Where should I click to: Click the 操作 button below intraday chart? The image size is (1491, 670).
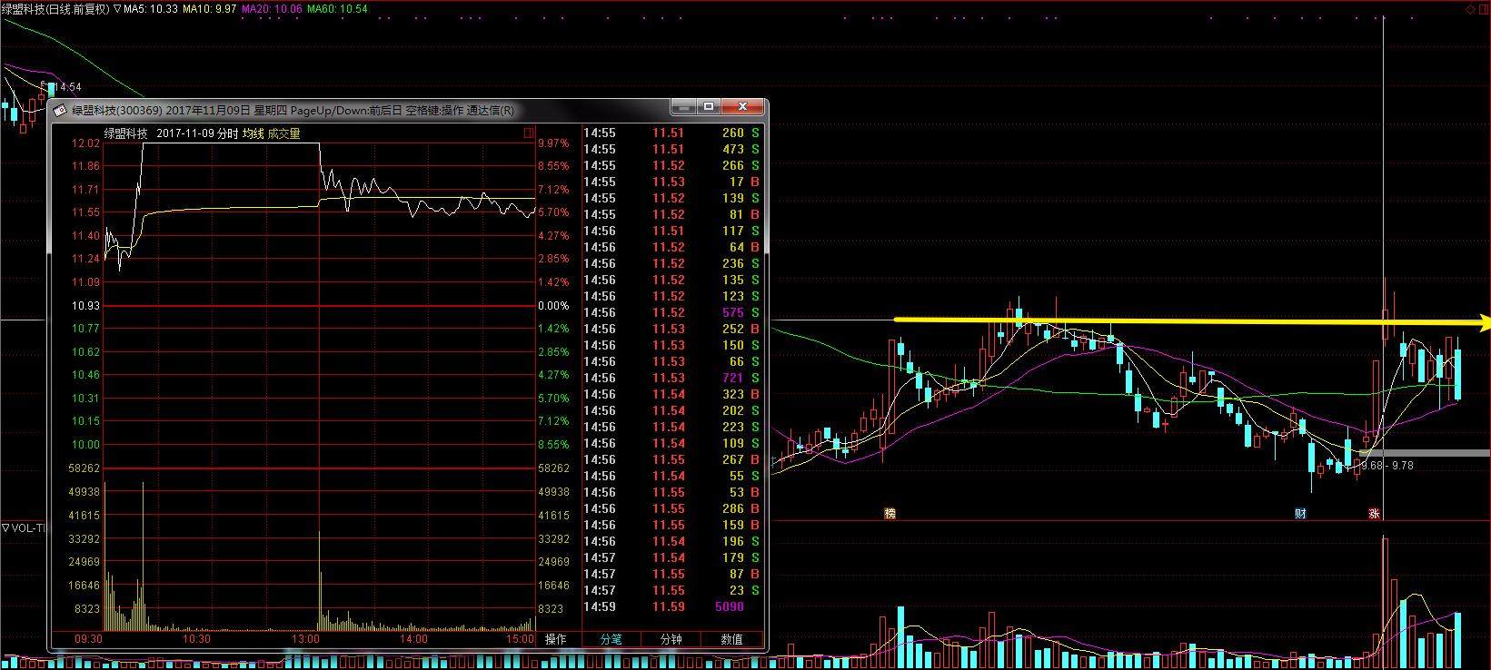[x=555, y=639]
